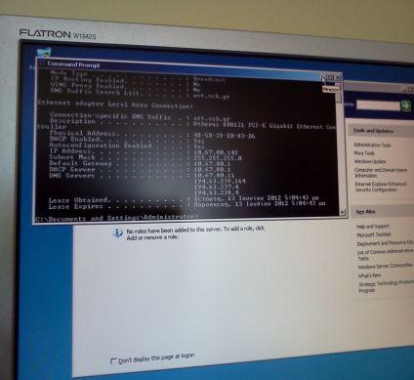Open the What's New link

click(369, 275)
